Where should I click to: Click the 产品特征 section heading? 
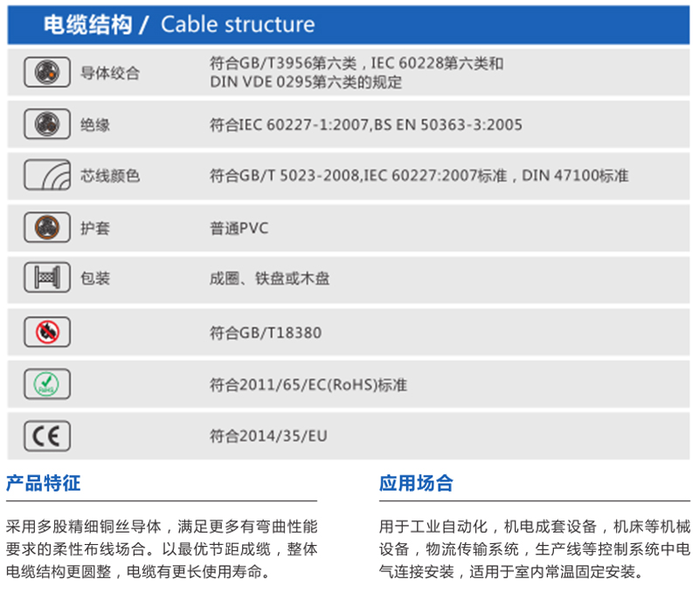pyautogui.click(x=43, y=483)
